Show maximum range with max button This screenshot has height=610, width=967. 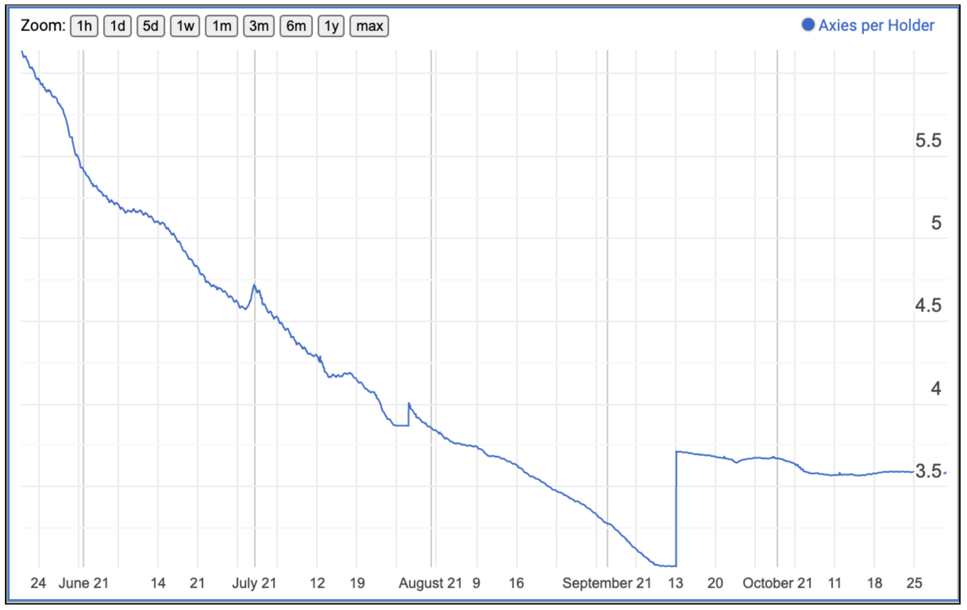[369, 26]
